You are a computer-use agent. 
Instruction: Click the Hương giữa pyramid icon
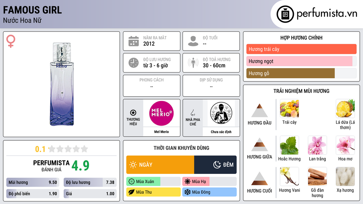coord(259,144)
